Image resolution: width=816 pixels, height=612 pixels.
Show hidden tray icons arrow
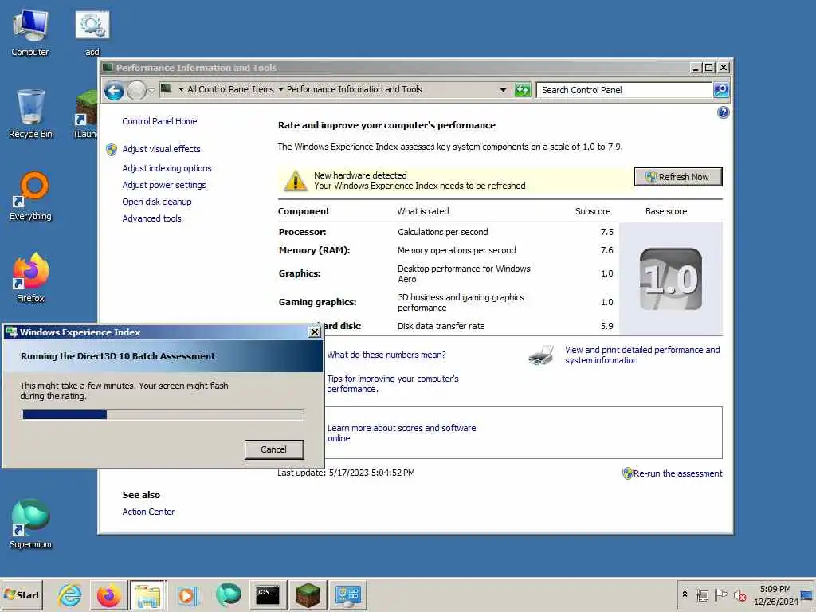coord(685,594)
